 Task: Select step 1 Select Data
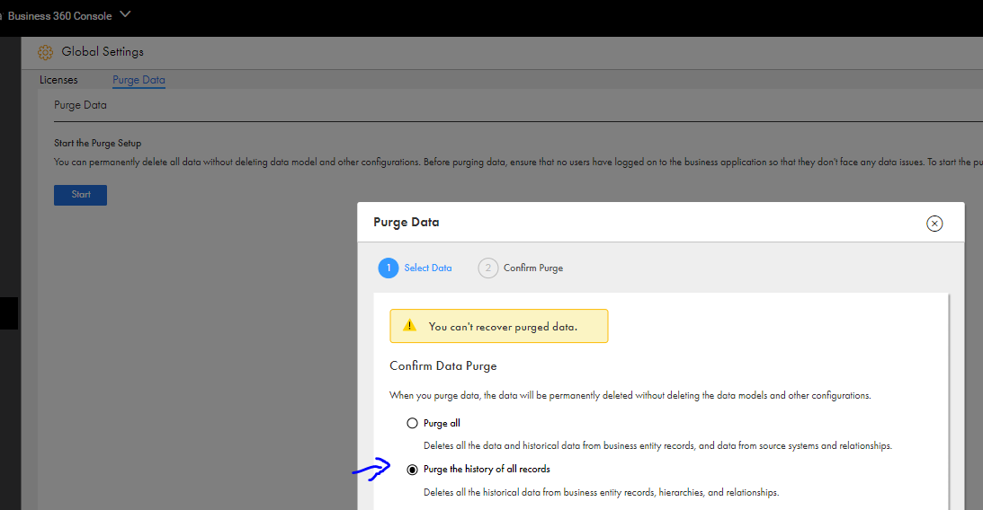point(415,268)
